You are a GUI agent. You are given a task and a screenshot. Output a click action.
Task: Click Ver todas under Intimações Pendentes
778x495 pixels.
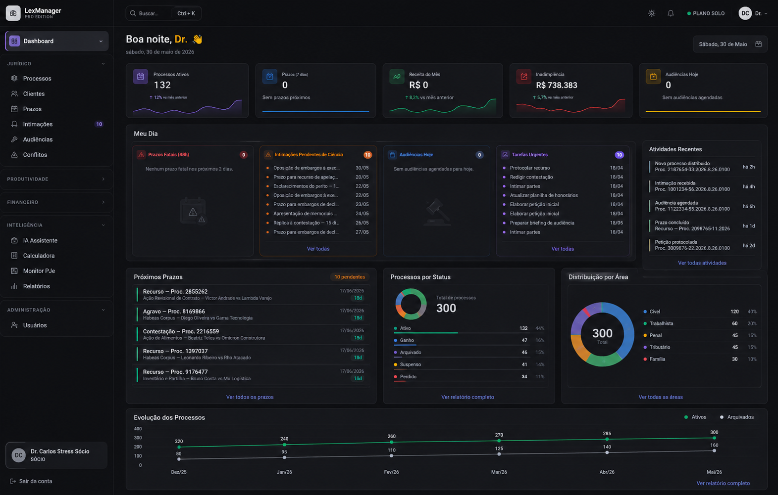(318, 249)
